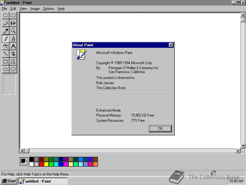Select the Pick Color eyedropper tool
This screenshot has height=185, width=246.
(x=6, y=31)
